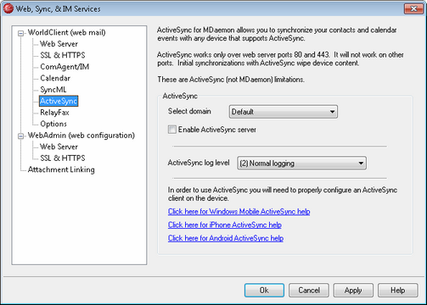Screen dimensions: 427x305
Task: Select SyncML in the tree
Action: click(x=53, y=90)
